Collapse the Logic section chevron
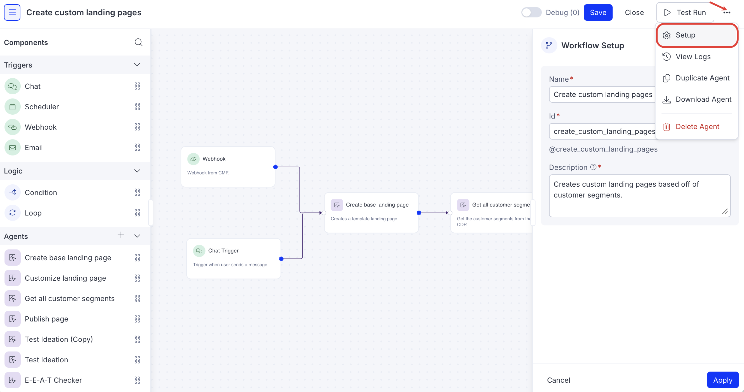This screenshot has height=392, width=744. point(137,171)
